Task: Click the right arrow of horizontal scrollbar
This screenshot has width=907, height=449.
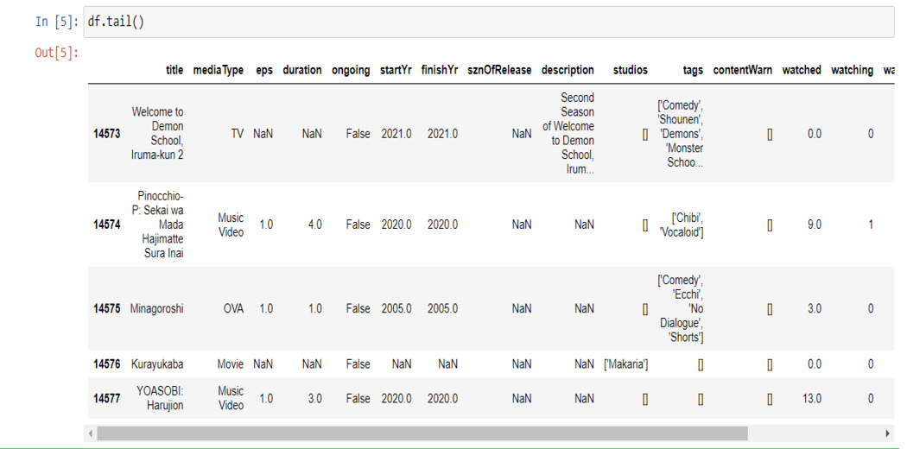Action: (x=888, y=433)
